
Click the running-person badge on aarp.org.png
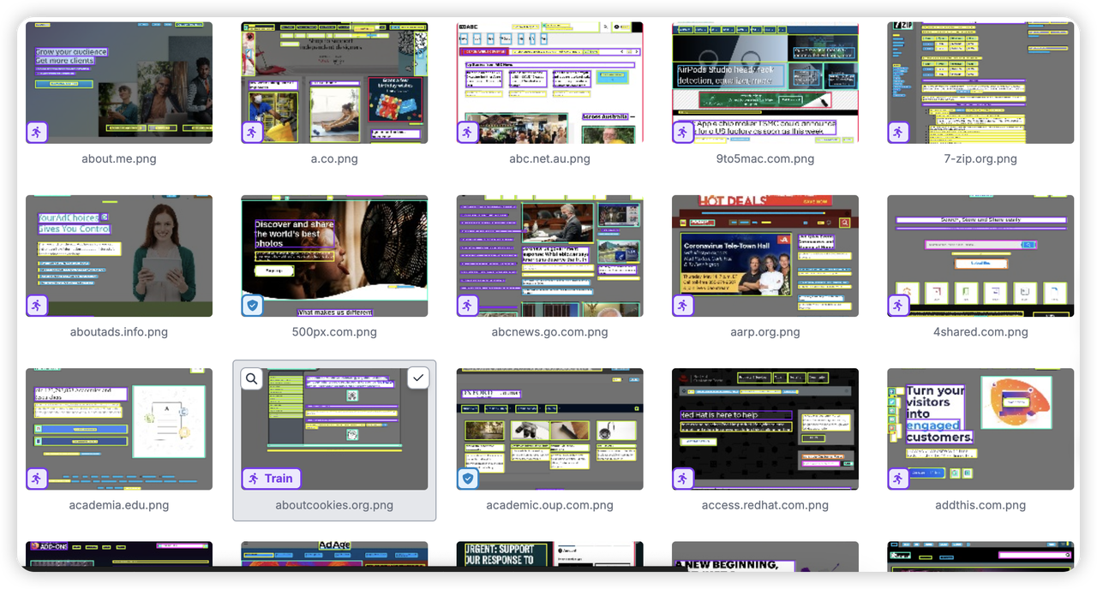tap(682, 306)
